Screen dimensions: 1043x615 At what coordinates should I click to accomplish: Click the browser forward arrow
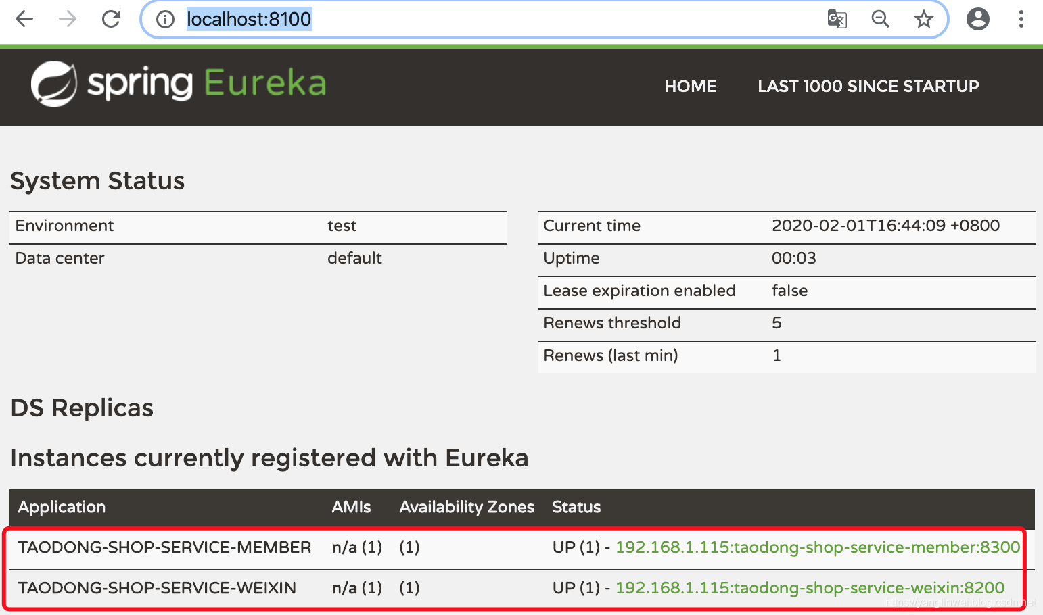coord(68,19)
